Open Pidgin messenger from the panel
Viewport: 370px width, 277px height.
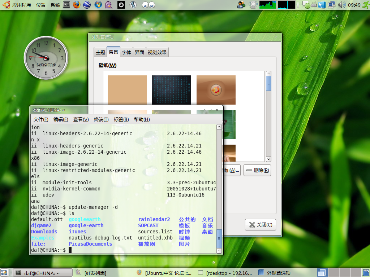click(x=108, y=5)
